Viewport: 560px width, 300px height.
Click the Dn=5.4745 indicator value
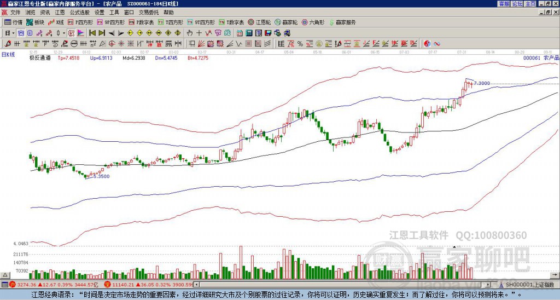pyautogui.click(x=166, y=57)
